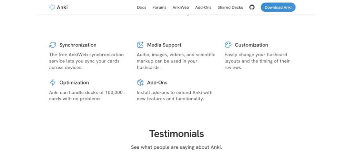Click the Add-Ons package icon

140,82
